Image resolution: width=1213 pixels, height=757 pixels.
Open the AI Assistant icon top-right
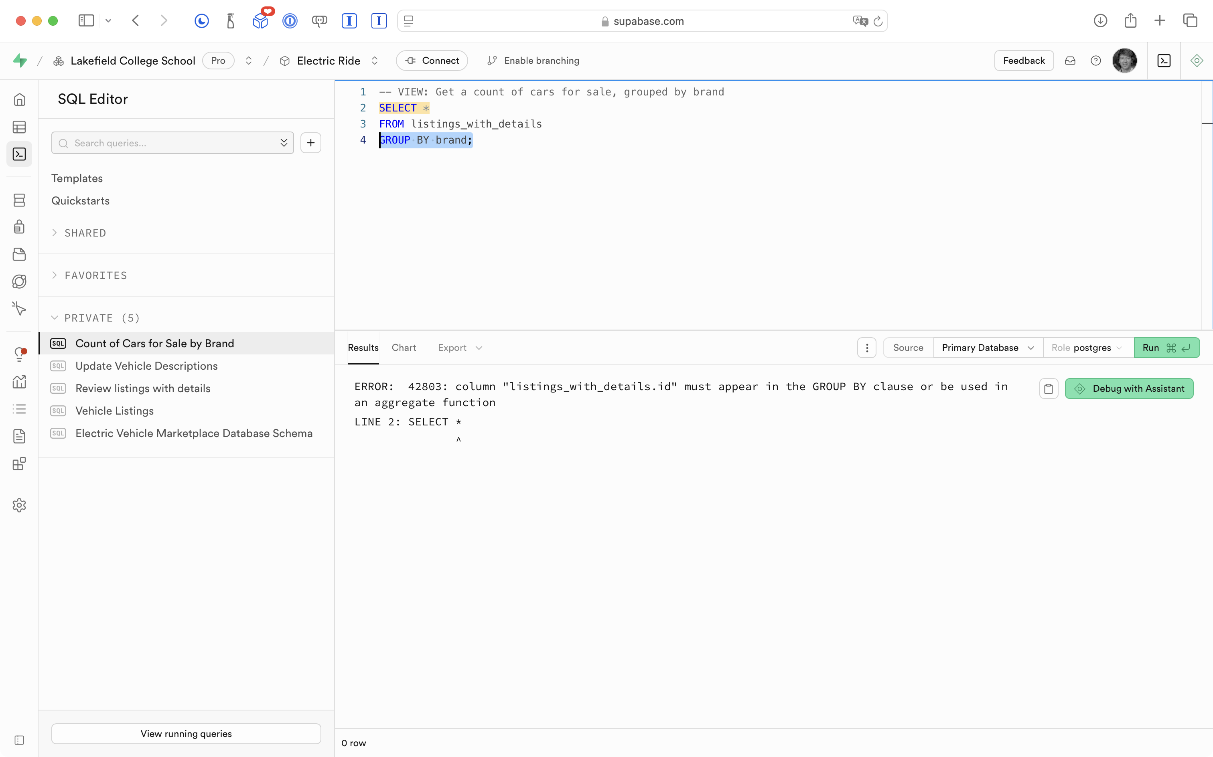click(1197, 61)
